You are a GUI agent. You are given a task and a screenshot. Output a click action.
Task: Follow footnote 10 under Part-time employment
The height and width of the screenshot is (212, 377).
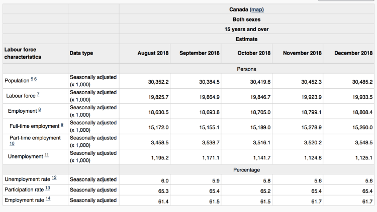click(12, 144)
